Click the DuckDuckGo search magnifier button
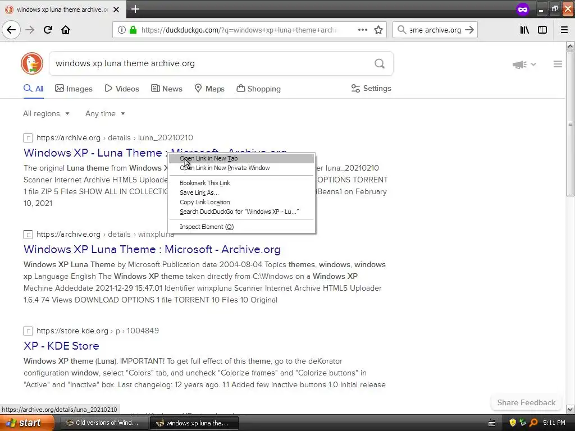Viewport: 575px width, 431px height. [x=380, y=63]
